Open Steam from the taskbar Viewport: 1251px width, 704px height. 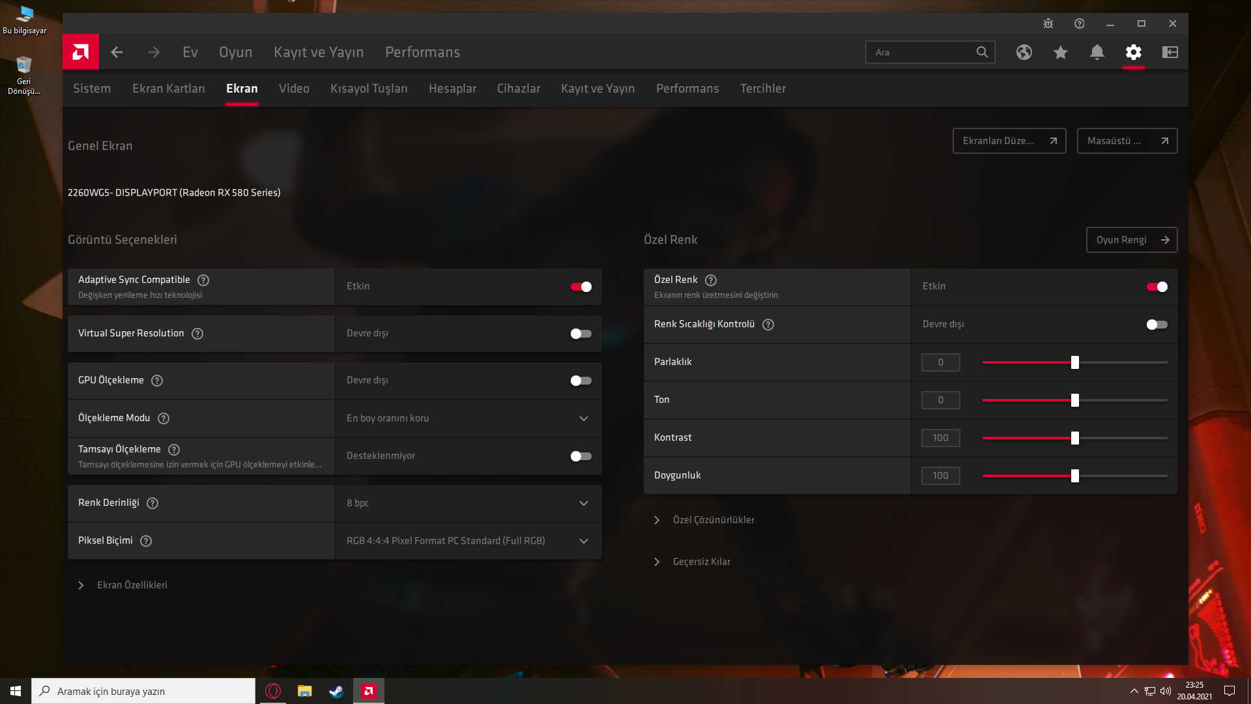336,691
